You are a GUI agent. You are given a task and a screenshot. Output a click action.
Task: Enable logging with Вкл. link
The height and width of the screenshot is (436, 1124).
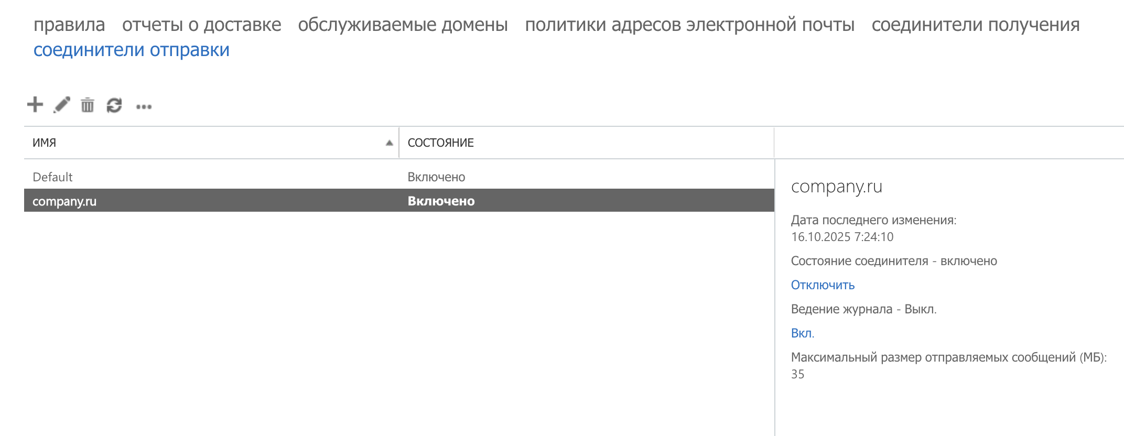[802, 333]
